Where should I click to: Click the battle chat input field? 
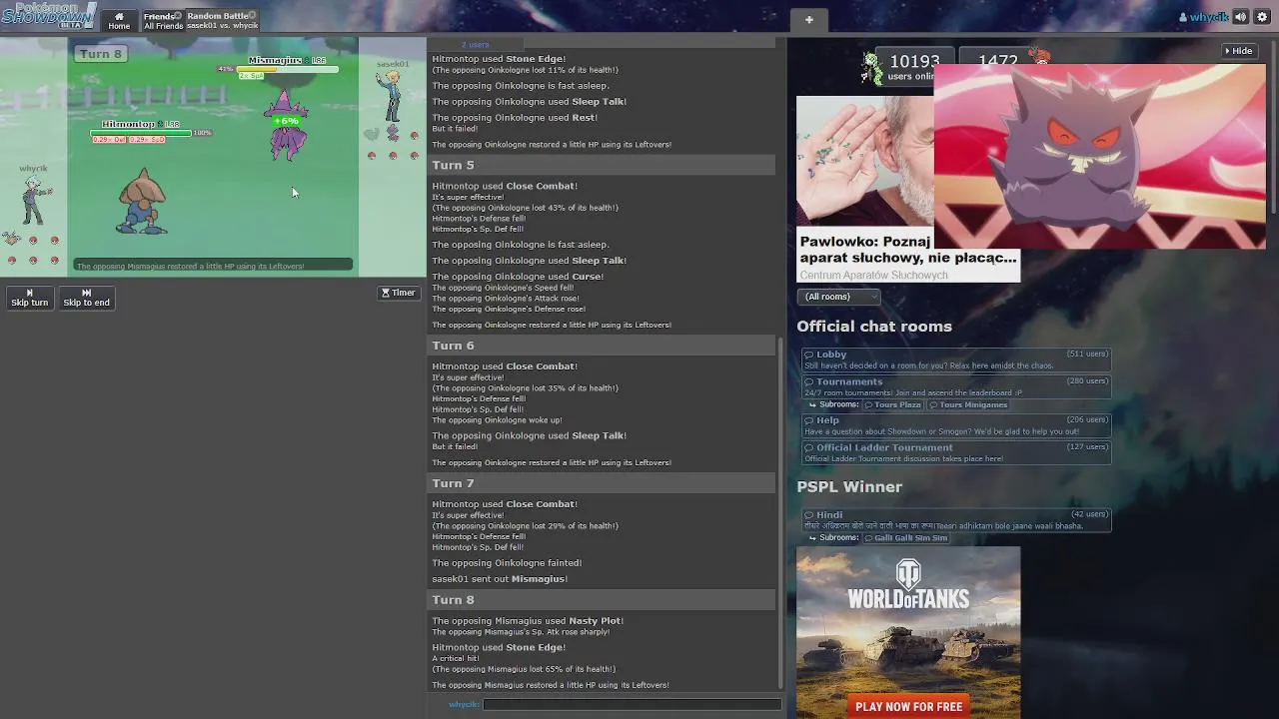coord(632,704)
